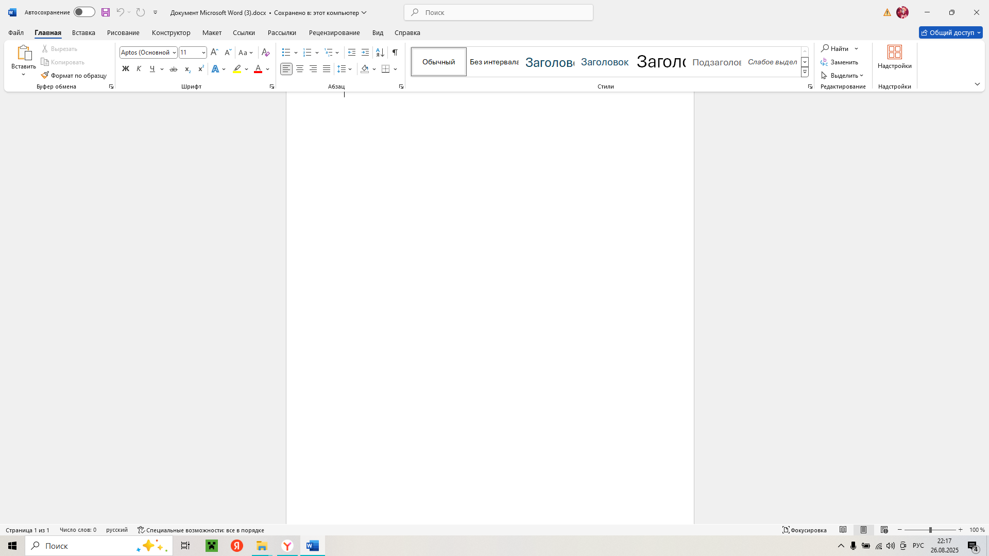This screenshot has width=989, height=556.
Task: Expand the font size dropdown
Action: pos(203,53)
